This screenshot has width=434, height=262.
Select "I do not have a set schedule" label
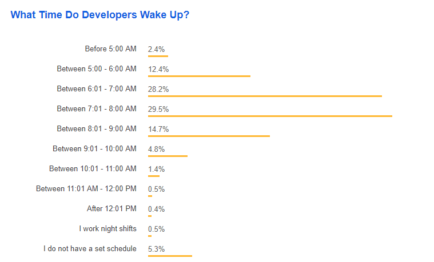coord(90,249)
